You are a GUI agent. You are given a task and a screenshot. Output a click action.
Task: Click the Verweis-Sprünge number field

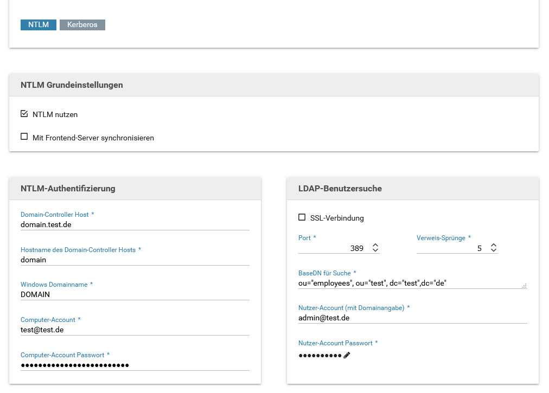(450, 248)
